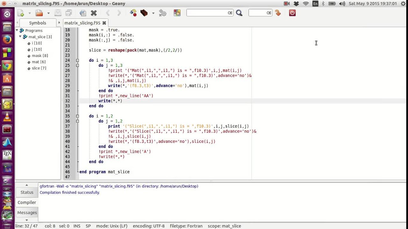Viewport: 408px width, 229px height.
Task: Collapse the mat_slice [3] tree node
Action: [20, 37]
